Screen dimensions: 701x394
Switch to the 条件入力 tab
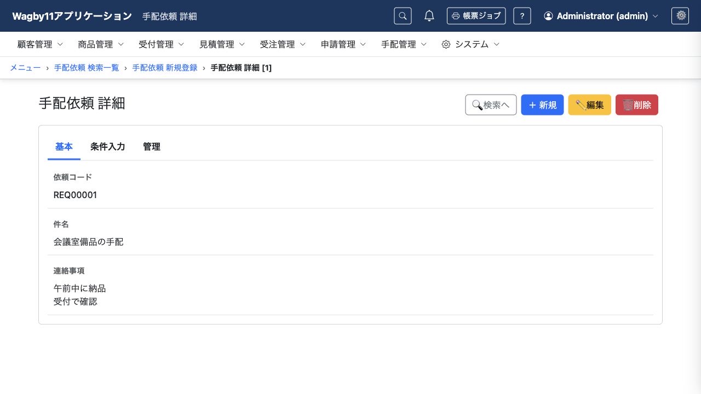coord(108,147)
